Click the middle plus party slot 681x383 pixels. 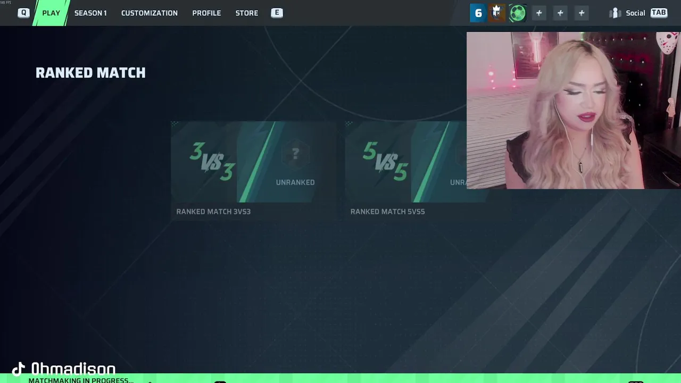pos(560,13)
